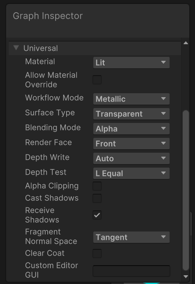
Task: Open Fragment Normal Space dropdown showing Tangent
Action: pos(131,237)
